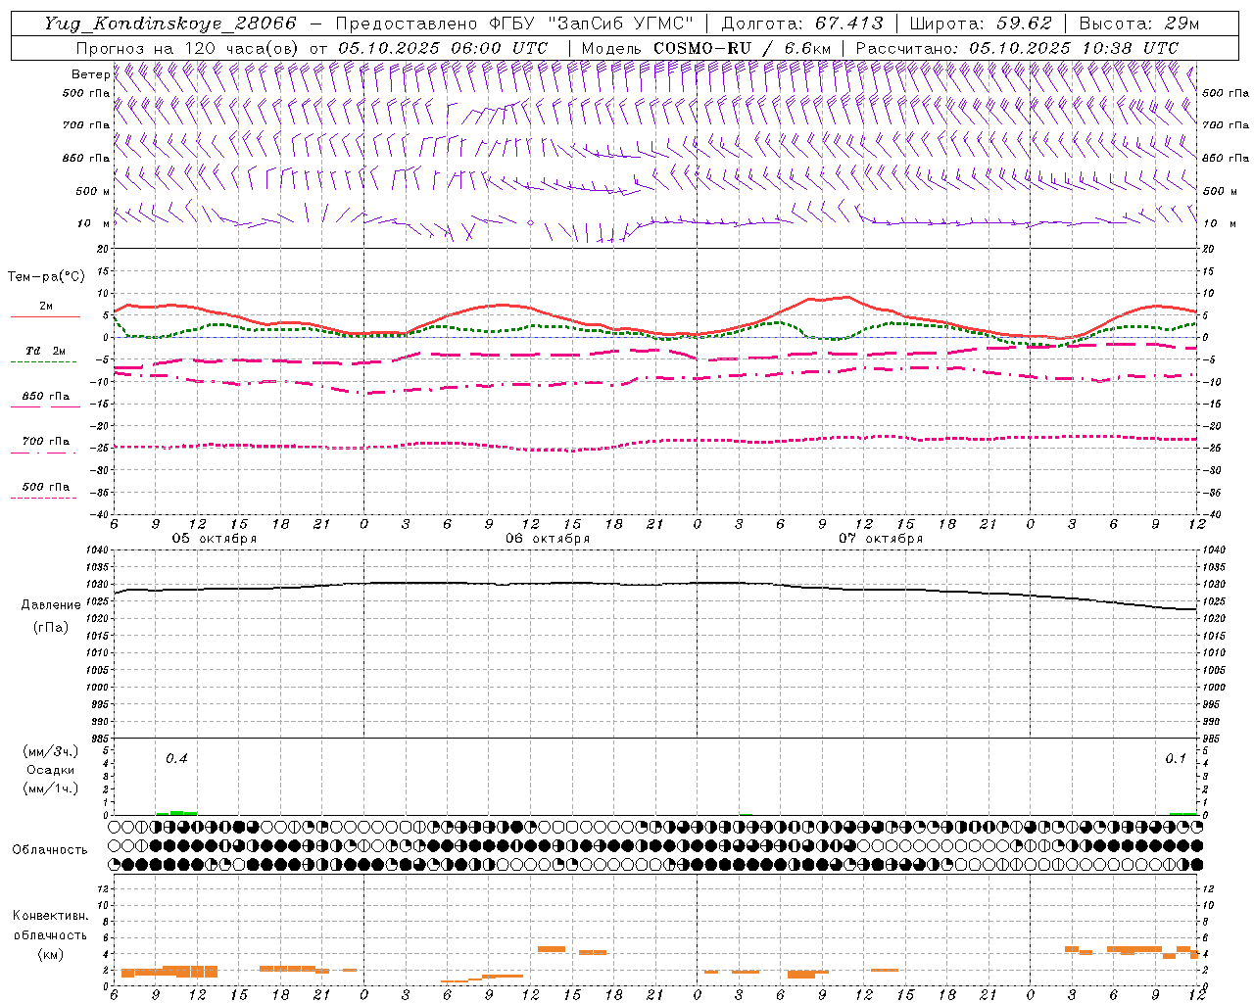This screenshot has width=1254, height=1003.
Task: Click the Модель COSMO-RU / 6.6км label
Action: pos(706,48)
